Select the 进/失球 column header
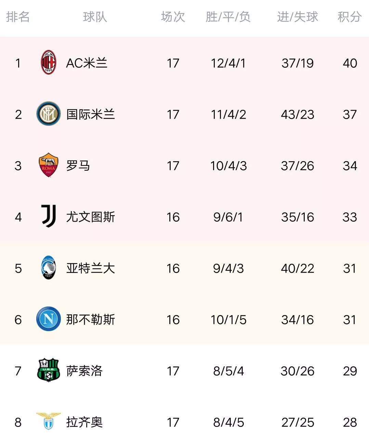 pyautogui.click(x=298, y=17)
